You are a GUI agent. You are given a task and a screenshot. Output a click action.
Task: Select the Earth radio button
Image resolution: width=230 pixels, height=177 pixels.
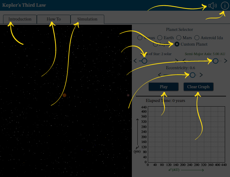[x=160, y=38]
